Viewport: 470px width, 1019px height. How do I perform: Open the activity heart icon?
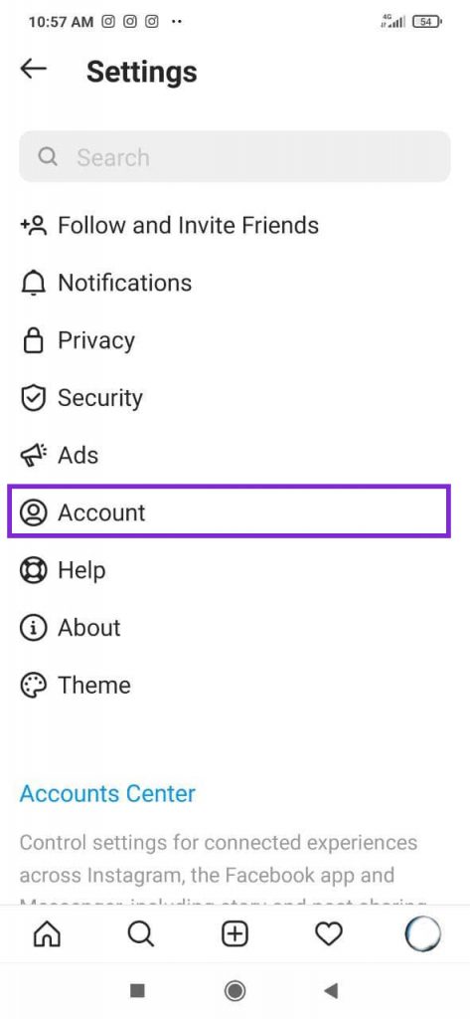pos(329,934)
